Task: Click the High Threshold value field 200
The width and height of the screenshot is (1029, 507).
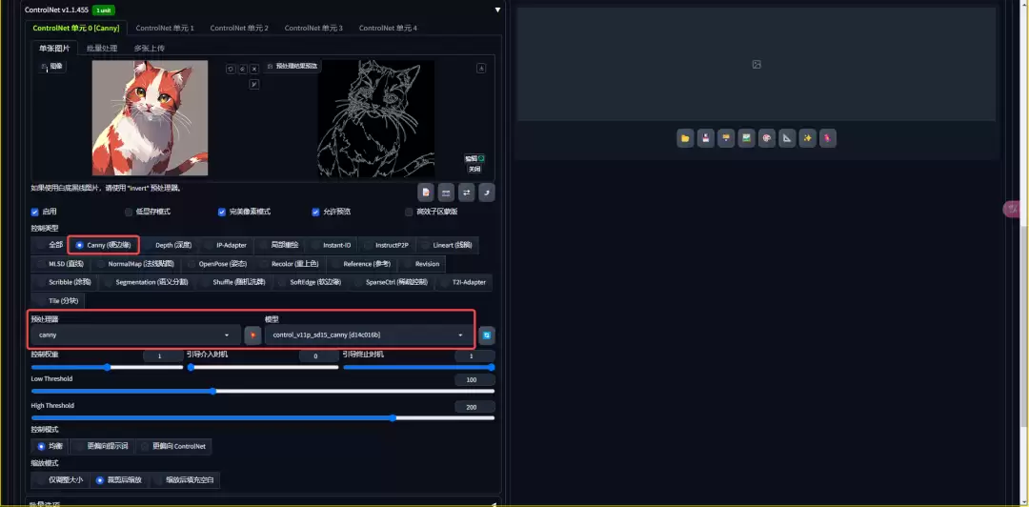Action: [474, 407]
